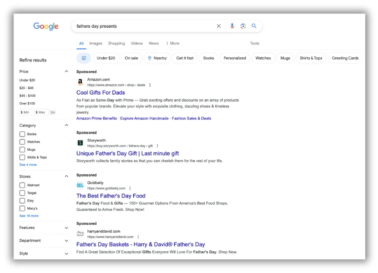
Task: Click the Storyworth favicon icon
Action: coord(80,143)
